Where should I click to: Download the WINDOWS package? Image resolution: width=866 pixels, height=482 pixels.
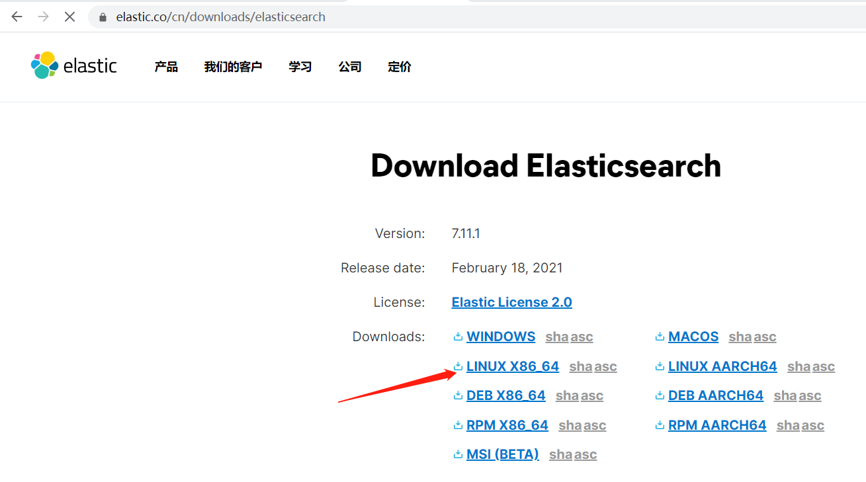501,337
